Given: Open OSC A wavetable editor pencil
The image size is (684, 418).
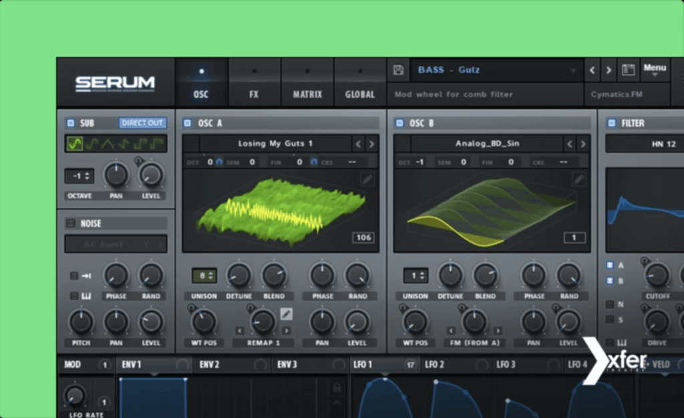Looking at the screenshot, I should coord(367,179).
